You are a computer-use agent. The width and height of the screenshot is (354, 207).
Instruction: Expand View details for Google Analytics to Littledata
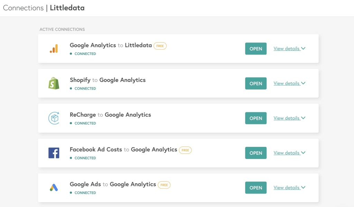click(289, 48)
